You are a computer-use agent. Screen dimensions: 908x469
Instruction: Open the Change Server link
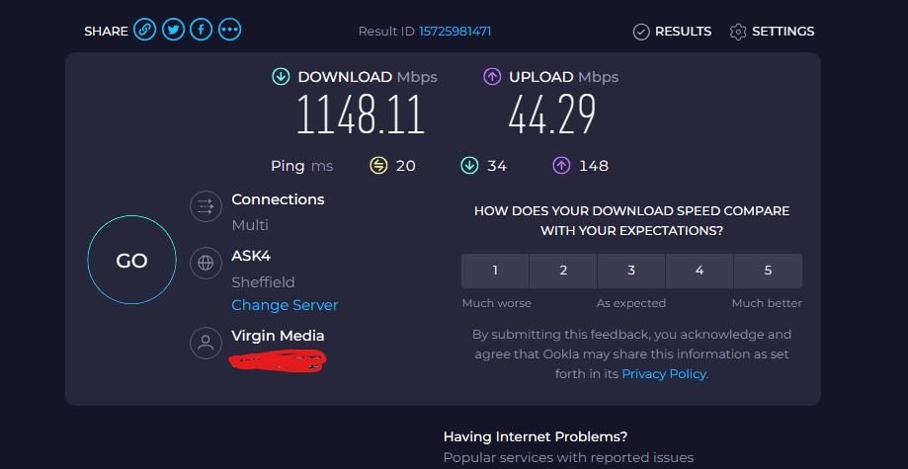pyautogui.click(x=285, y=305)
